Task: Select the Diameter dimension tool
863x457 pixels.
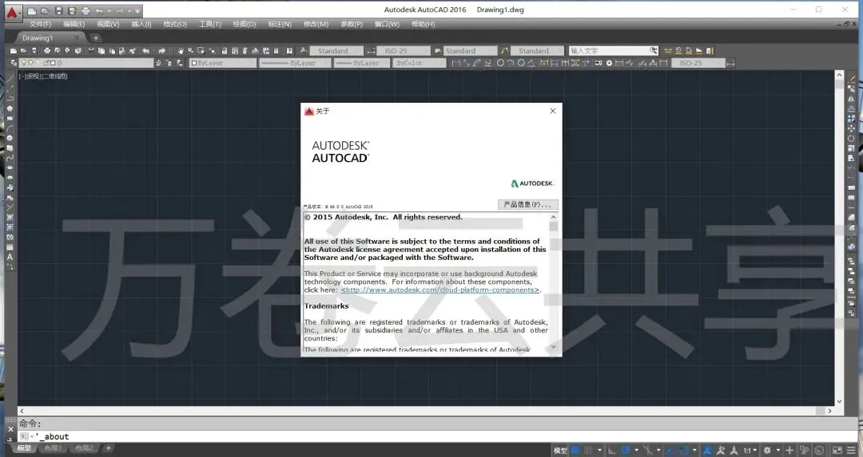Action: [521, 63]
